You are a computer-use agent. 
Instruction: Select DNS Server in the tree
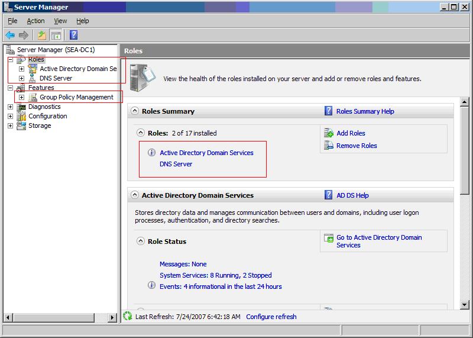[x=56, y=78]
